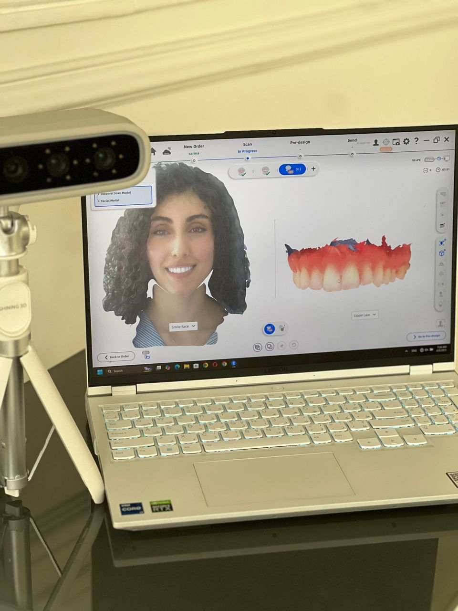Click the mirror tool in the right toolbar

pos(441,284)
